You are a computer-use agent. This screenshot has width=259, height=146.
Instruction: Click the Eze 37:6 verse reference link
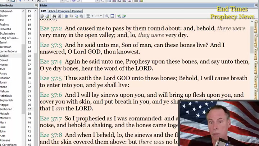pos(51,95)
